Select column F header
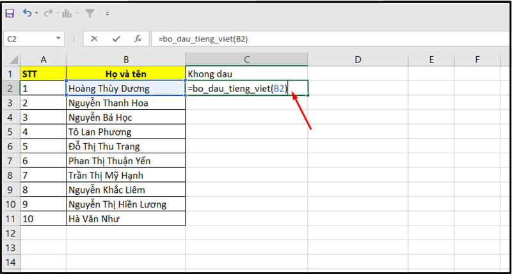This screenshot has height=274, width=512. [x=477, y=59]
